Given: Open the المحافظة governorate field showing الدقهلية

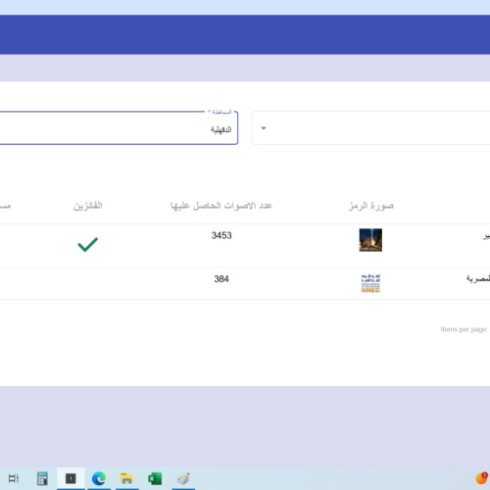Looking at the screenshot, I should click(119, 128).
